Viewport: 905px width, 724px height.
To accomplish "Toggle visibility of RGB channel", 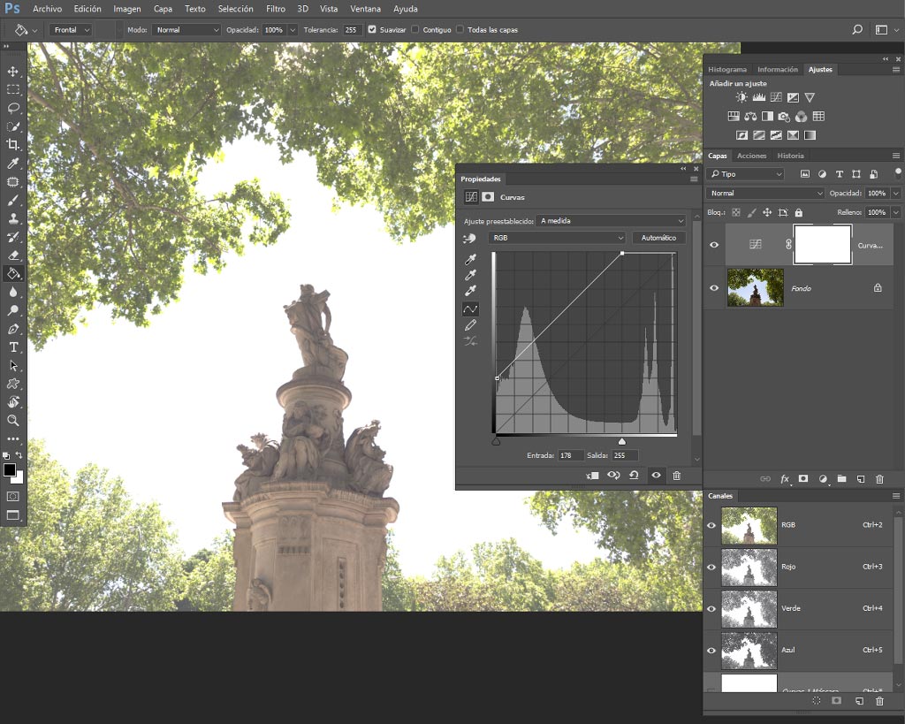I will point(711,525).
